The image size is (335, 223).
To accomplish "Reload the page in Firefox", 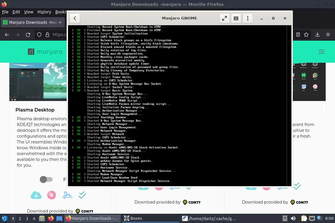I will tap(28, 35).
